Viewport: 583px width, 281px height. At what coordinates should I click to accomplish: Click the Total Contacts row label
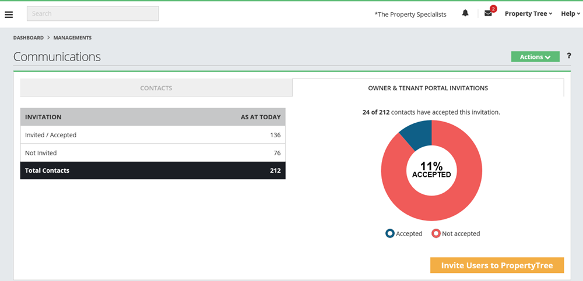(47, 171)
